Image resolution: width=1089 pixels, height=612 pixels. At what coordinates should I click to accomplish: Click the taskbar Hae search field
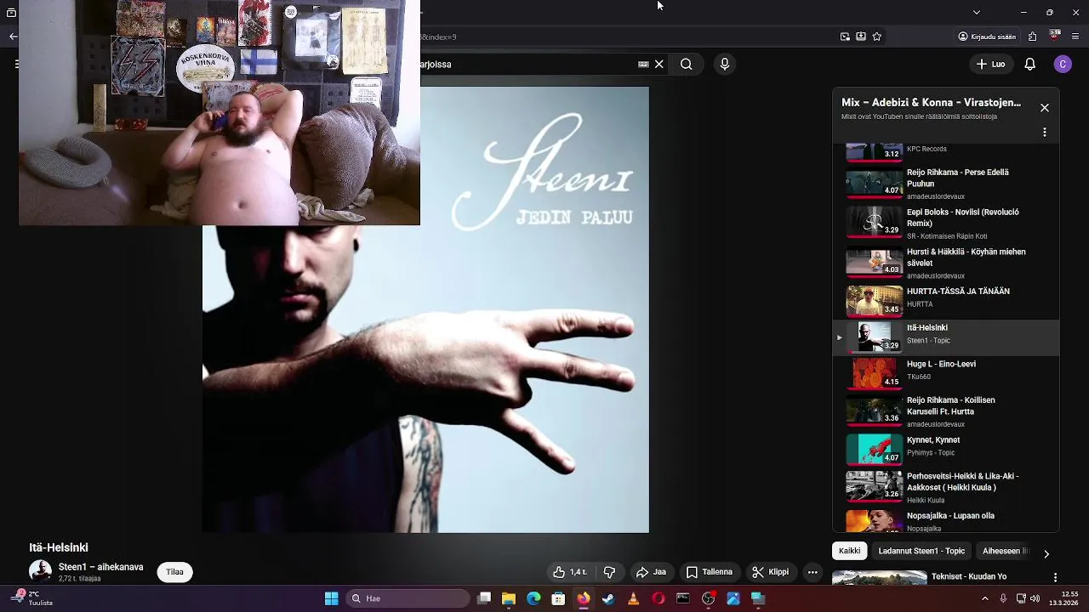408,598
